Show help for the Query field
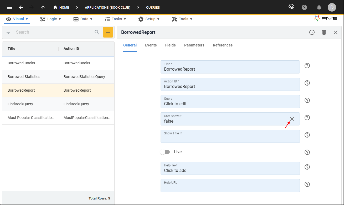This screenshot has width=344, height=205. [x=307, y=100]
